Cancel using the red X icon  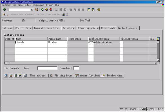pyautogui.click(x=51, y=10)
